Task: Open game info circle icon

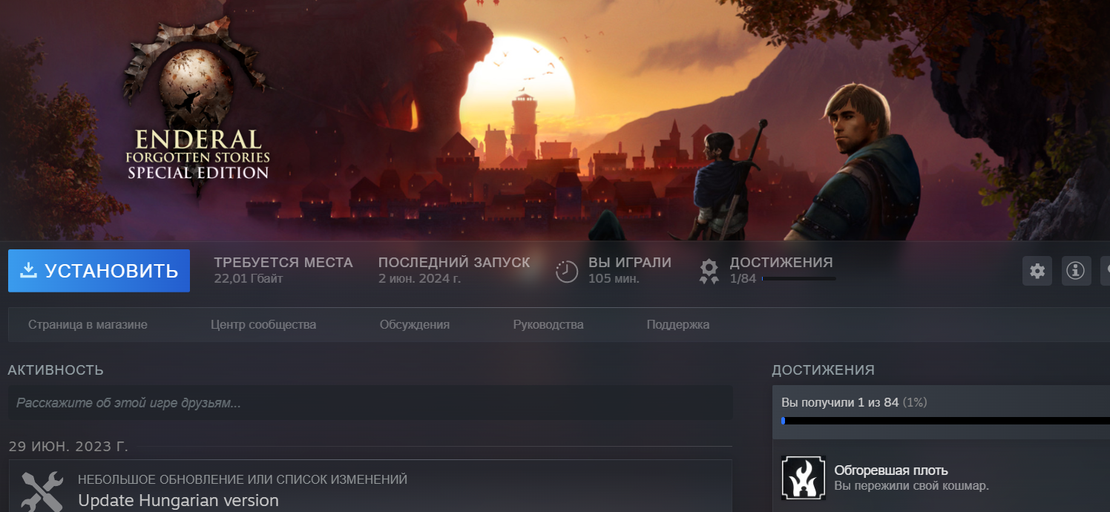Action: pos(1076,271)
